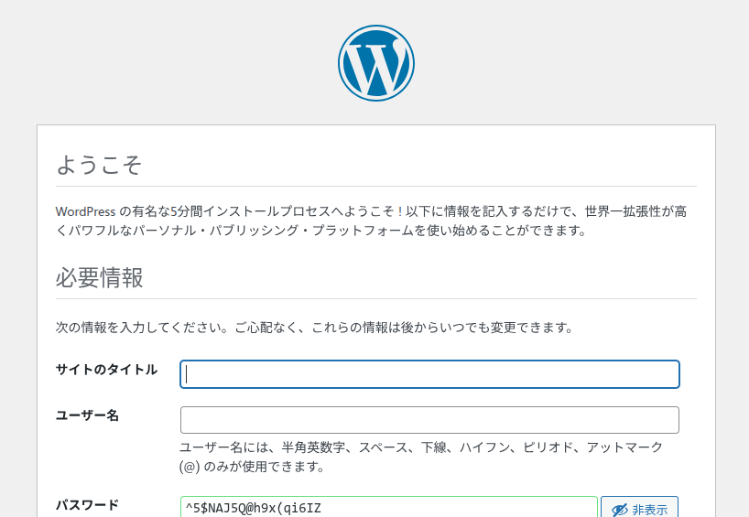The image size is (749, 517).
Task: Click the gray page background outside the form
Action: (x=144, y=62)
